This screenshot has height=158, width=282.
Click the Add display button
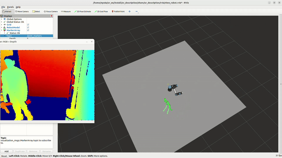tap(6, 151)
